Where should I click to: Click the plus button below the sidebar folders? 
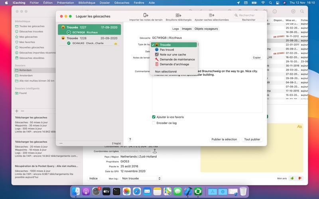[x=17, y=111]
